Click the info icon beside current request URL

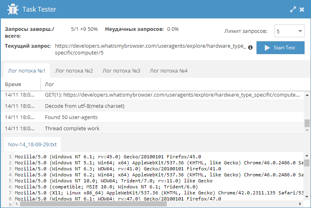[250, 47]
